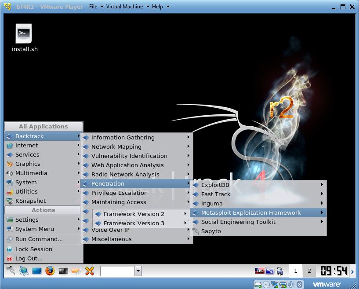Open Vulnerability Identification category
This screenshot has height=289, width=359.
point(137,156)
